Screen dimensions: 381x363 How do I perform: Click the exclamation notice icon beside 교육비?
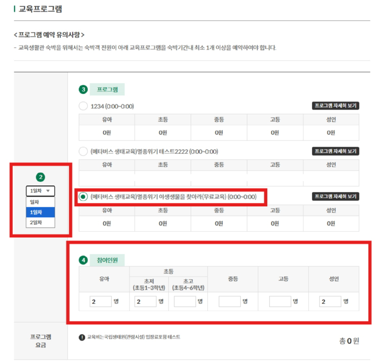82,337
